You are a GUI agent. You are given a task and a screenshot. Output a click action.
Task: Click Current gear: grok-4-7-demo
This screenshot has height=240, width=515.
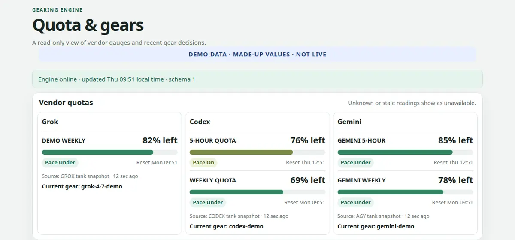point(82,186)
